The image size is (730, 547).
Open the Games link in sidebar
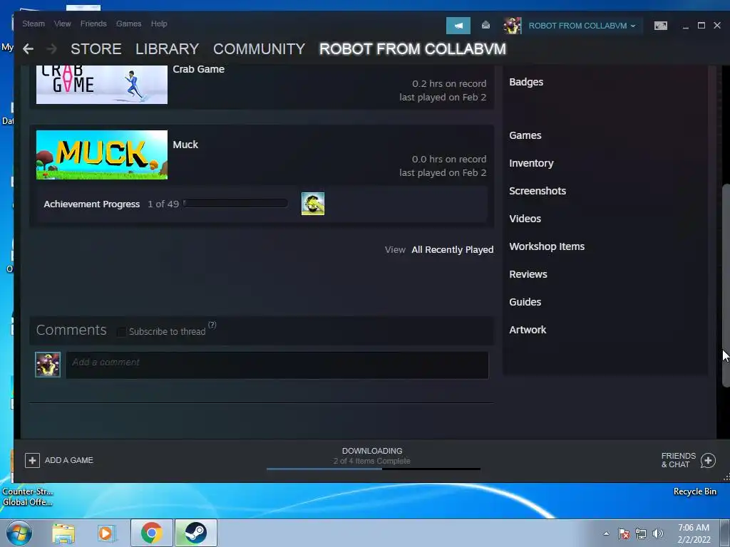(x=525, y=135)
